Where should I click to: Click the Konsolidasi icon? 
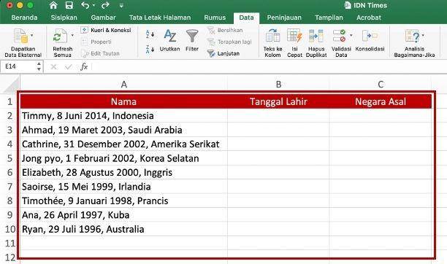pos(370,36)
